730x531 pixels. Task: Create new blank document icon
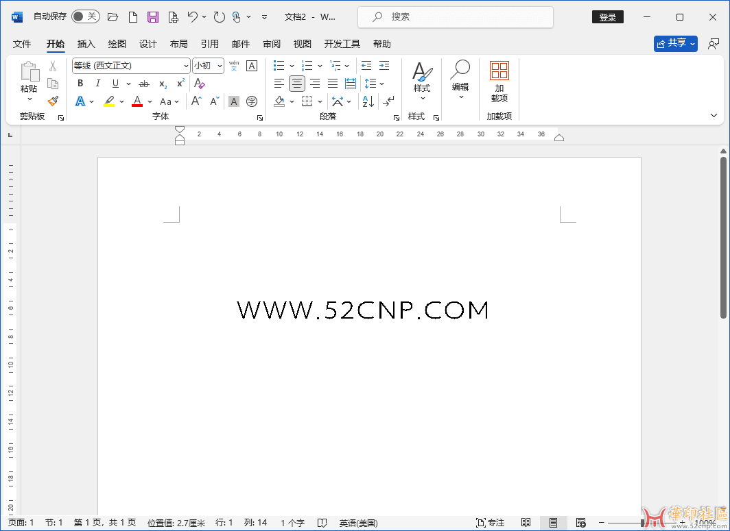(133, 17)
